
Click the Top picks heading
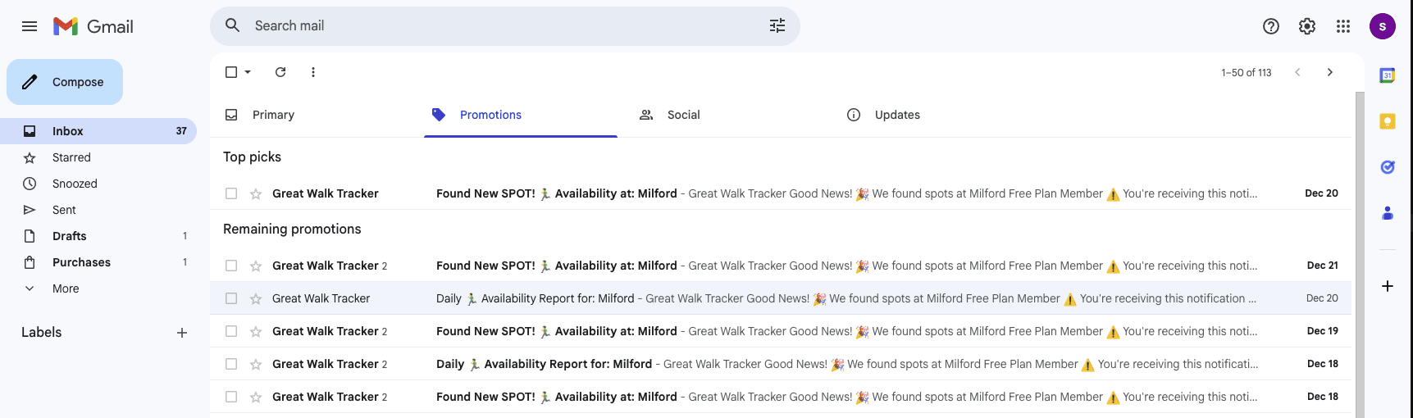coord(252,157)
